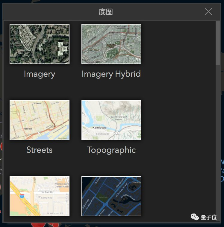Select the Topographic thumbnail showing Kamloops
Viewport: 224px width, 227px height.
coord(111,120)
